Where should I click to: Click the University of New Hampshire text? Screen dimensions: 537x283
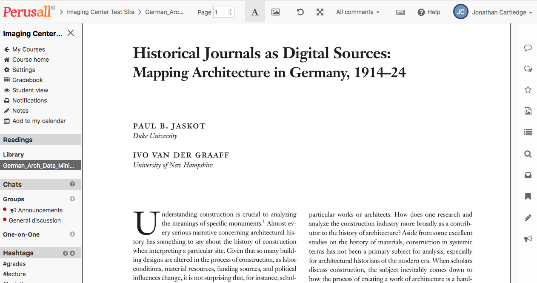click(x=173, y=165)
